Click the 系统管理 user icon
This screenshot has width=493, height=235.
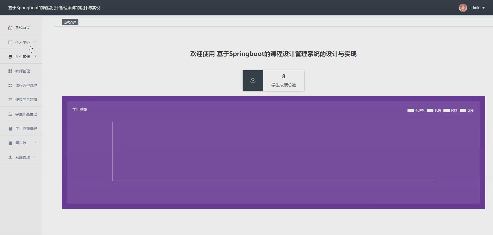point(10,157)
